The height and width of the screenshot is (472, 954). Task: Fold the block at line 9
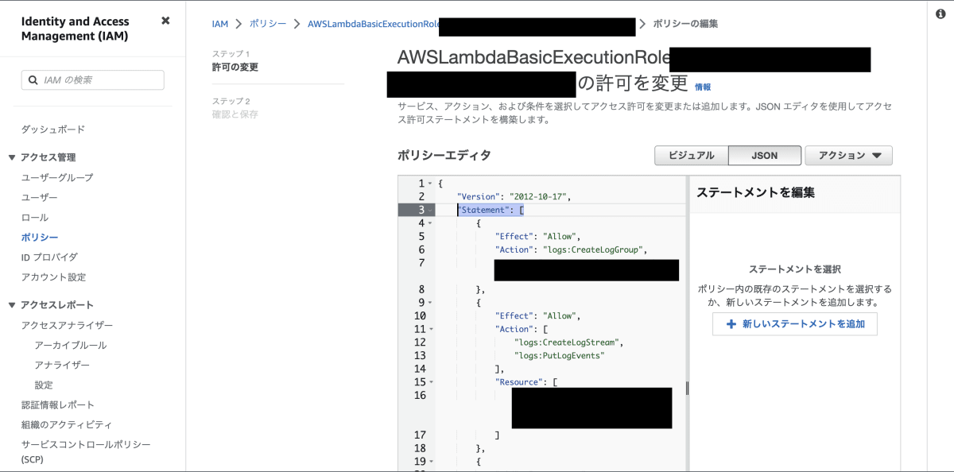click(x=430, y=303)
